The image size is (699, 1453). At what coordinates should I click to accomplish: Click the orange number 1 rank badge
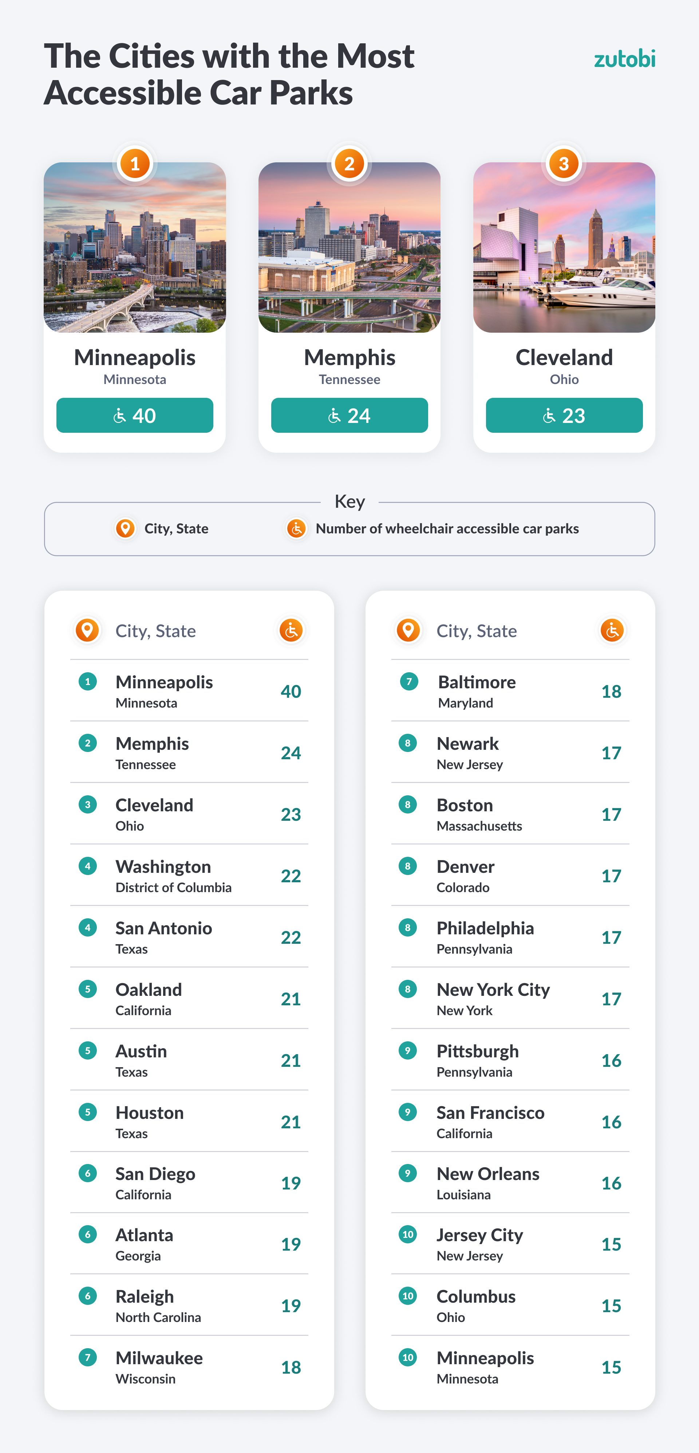pos(135,163)
